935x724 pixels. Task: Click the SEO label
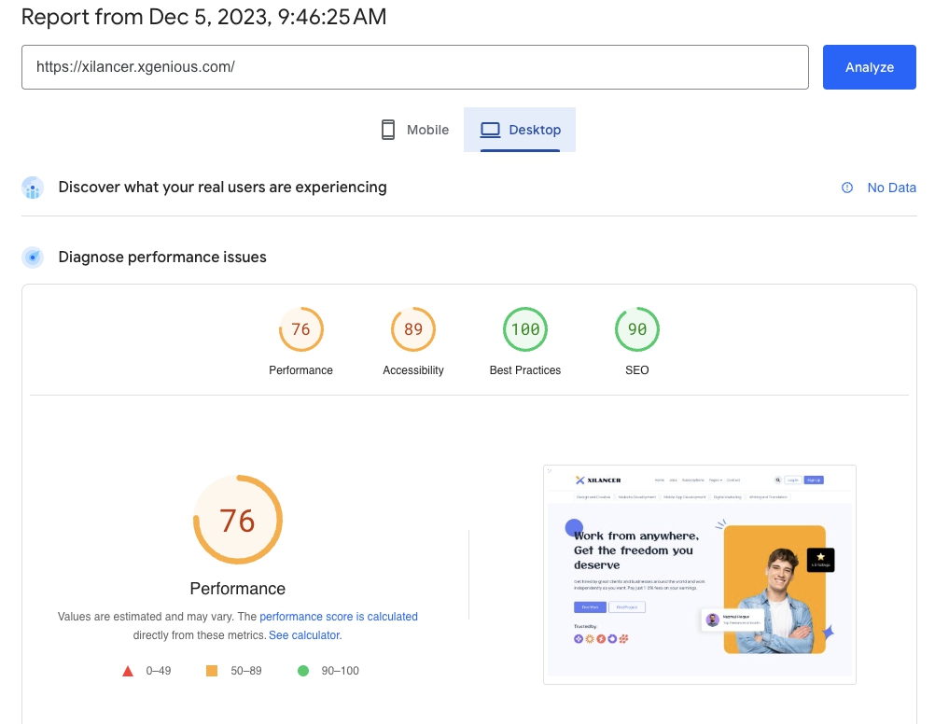636,370
